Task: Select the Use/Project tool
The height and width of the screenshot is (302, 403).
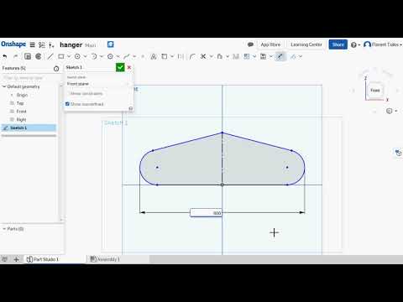Action: point(165,56)
